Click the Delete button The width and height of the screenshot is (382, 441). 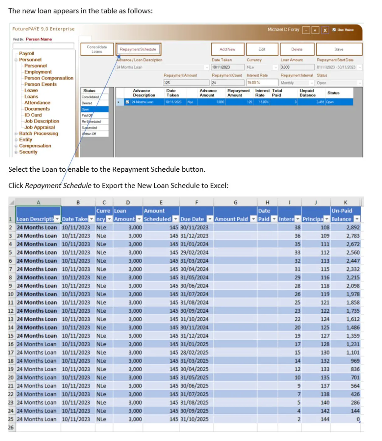(297, 49)
